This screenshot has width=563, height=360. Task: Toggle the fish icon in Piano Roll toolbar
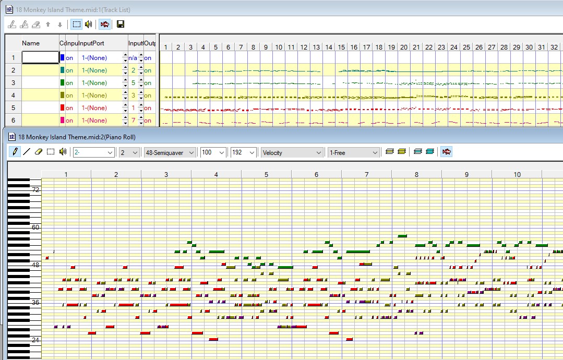pos(446,152)
